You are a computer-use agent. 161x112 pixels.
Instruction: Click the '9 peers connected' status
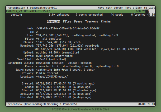tap(89, 15)
